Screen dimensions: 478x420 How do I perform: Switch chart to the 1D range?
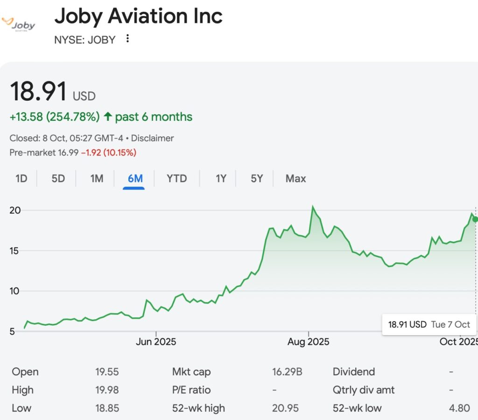[21, 178]
